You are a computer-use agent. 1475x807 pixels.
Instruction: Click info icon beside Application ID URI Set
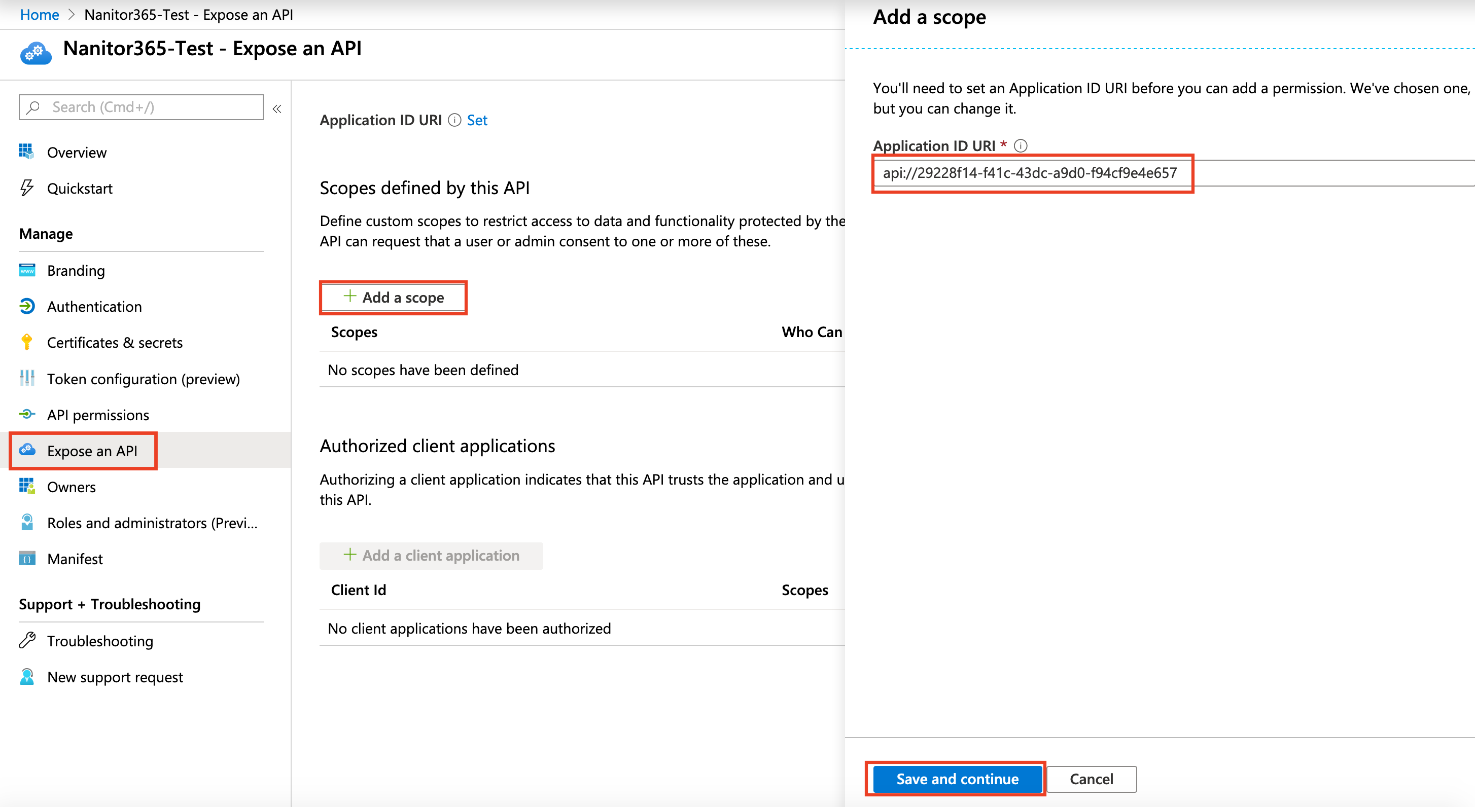point(454,120)
